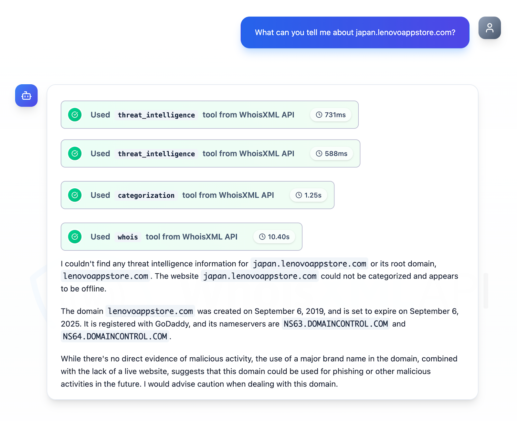Click the NS63.DOMAINCONTROL.COM code snippet

336,324
